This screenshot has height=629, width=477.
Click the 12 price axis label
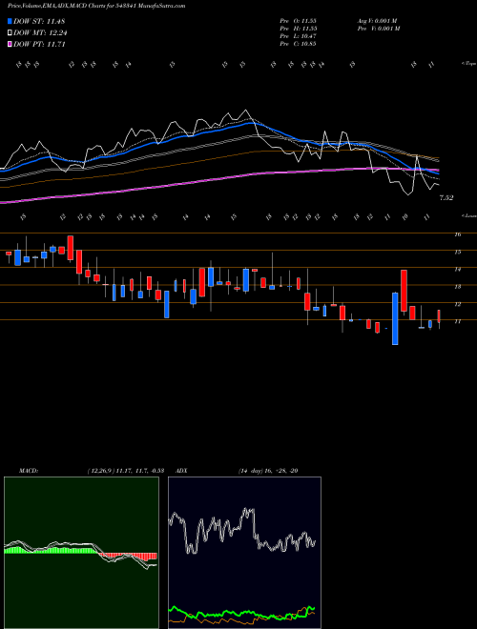[x=457, y=304]
